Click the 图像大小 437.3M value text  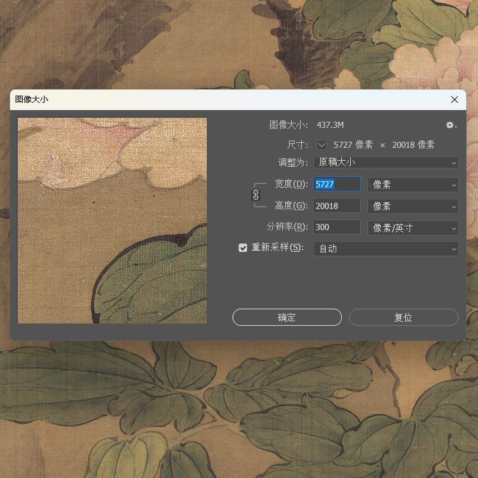point(330,125)
